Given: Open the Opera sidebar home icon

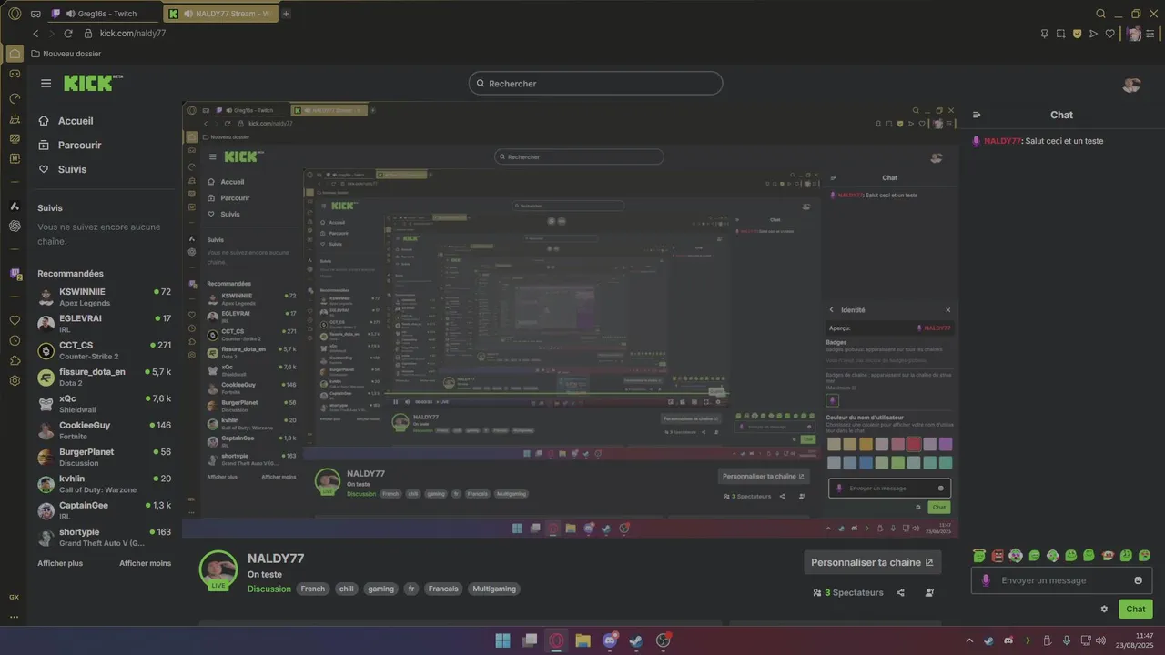Looking at the screenshot, I should [x=15, y=54].
